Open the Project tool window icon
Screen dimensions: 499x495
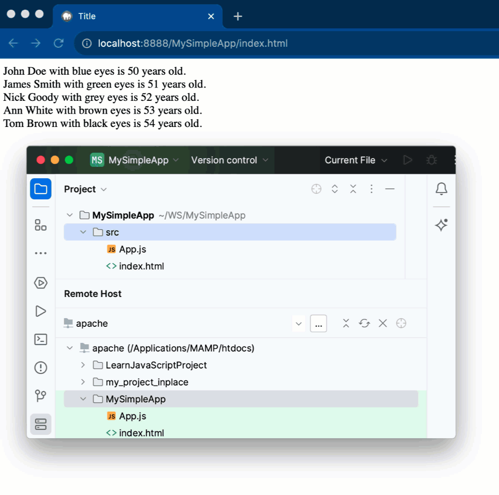[40, 189]
